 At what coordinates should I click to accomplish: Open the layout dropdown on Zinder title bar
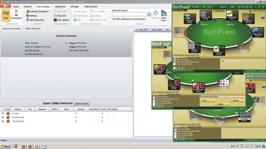coord(232,7)
